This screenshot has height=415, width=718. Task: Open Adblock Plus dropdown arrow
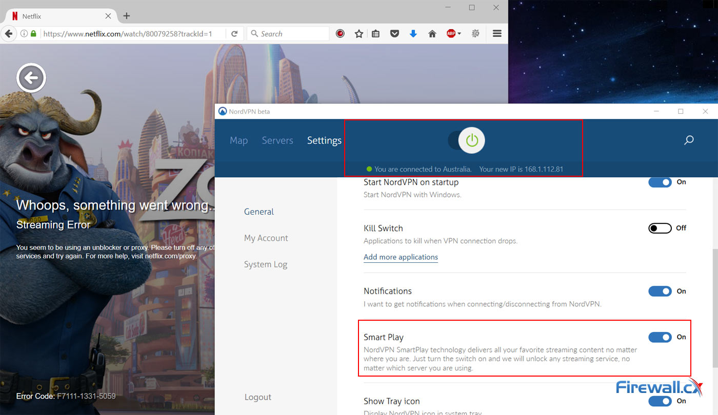pyautogui.click(x=459, y=34)
